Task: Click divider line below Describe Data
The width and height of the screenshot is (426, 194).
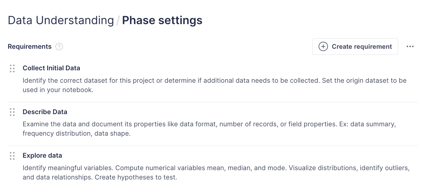Action: tap(213, 146)
